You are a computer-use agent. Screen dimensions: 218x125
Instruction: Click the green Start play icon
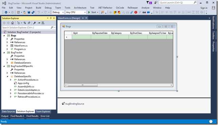[x=89, y=12]
